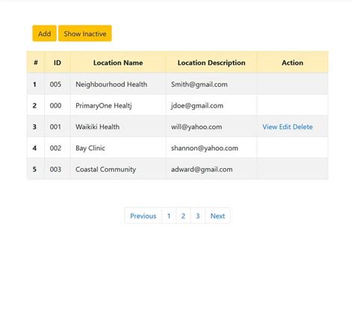354x327 pixels.
Task: Open page 3 of results
Action: [x=198, y=216]
